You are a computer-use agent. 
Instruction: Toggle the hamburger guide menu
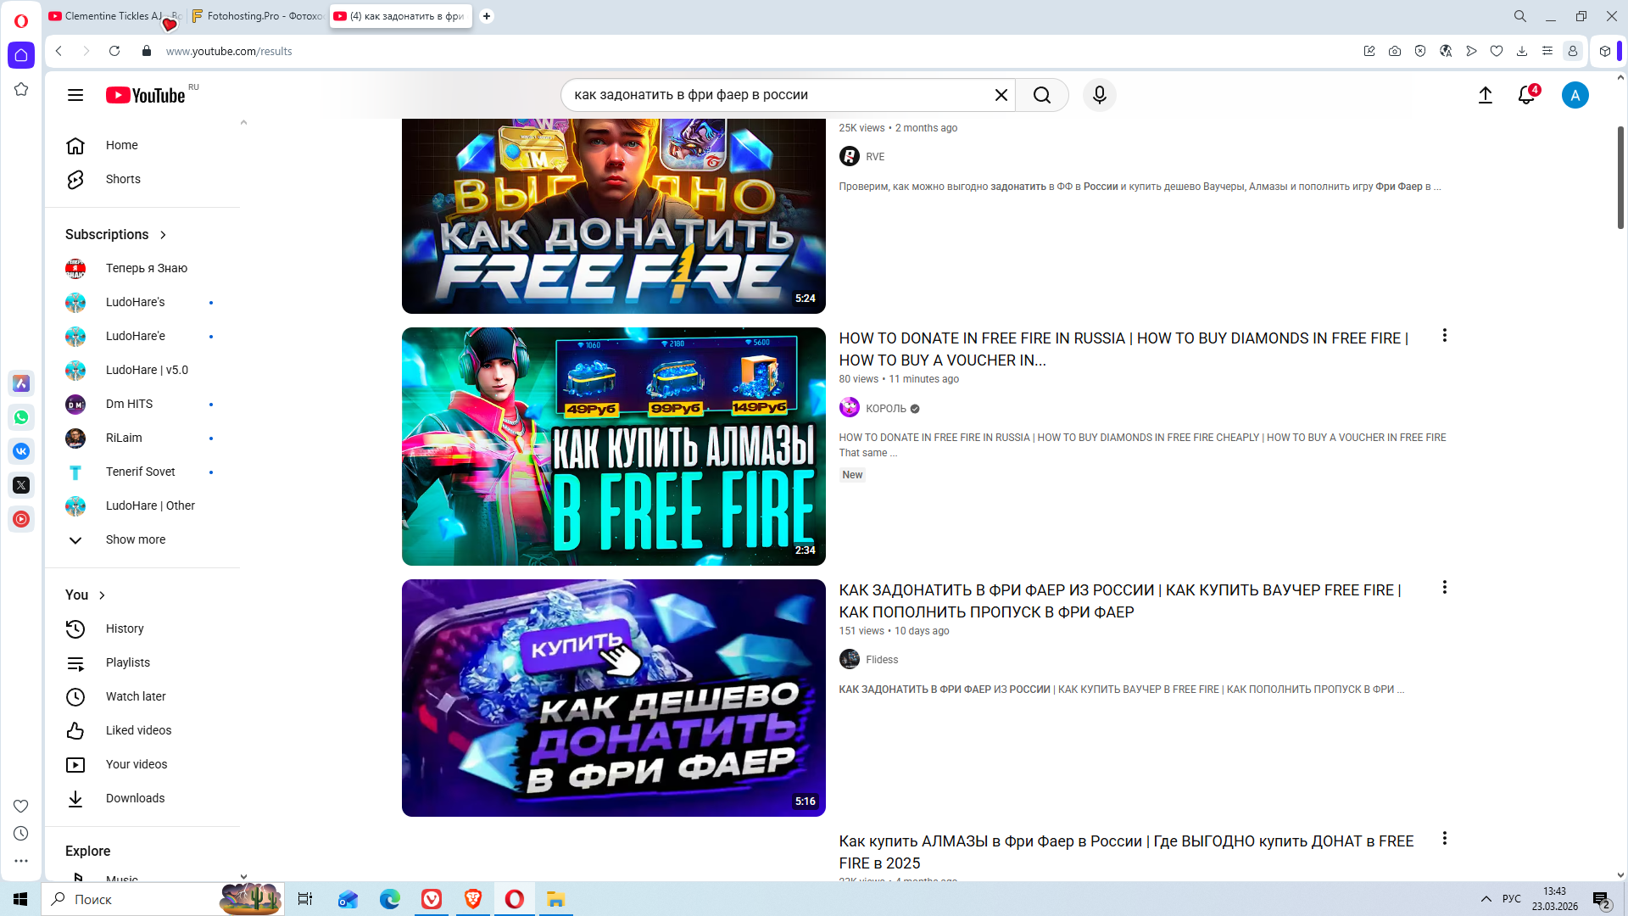(75, 95)
